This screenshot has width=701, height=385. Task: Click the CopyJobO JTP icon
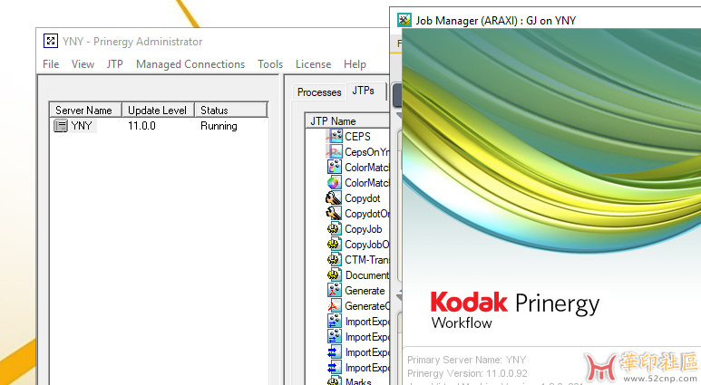[x=334, y=245]
